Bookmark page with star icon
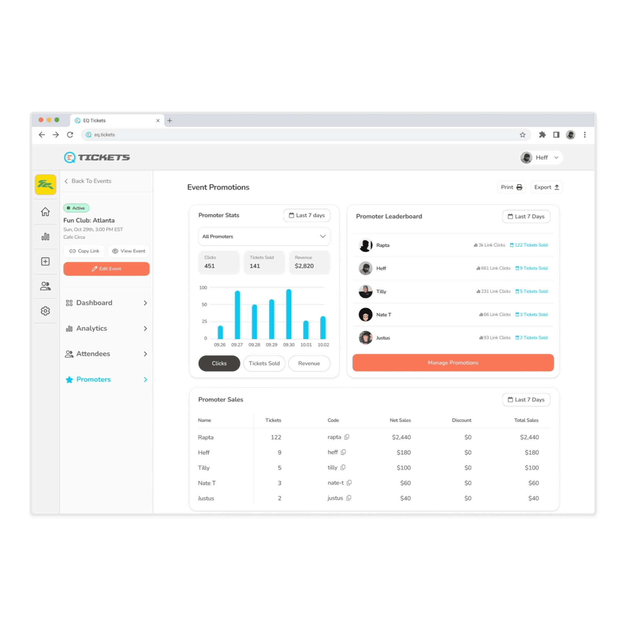Screen dimensions: 627x627 [522, 135]
